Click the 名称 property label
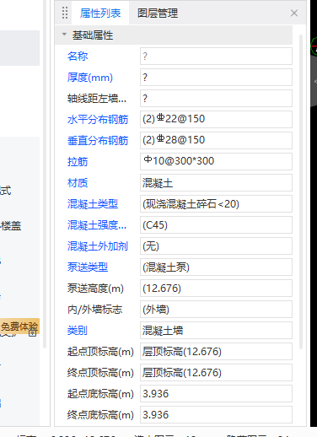317x437 pixels. click(x=78, y=57)
